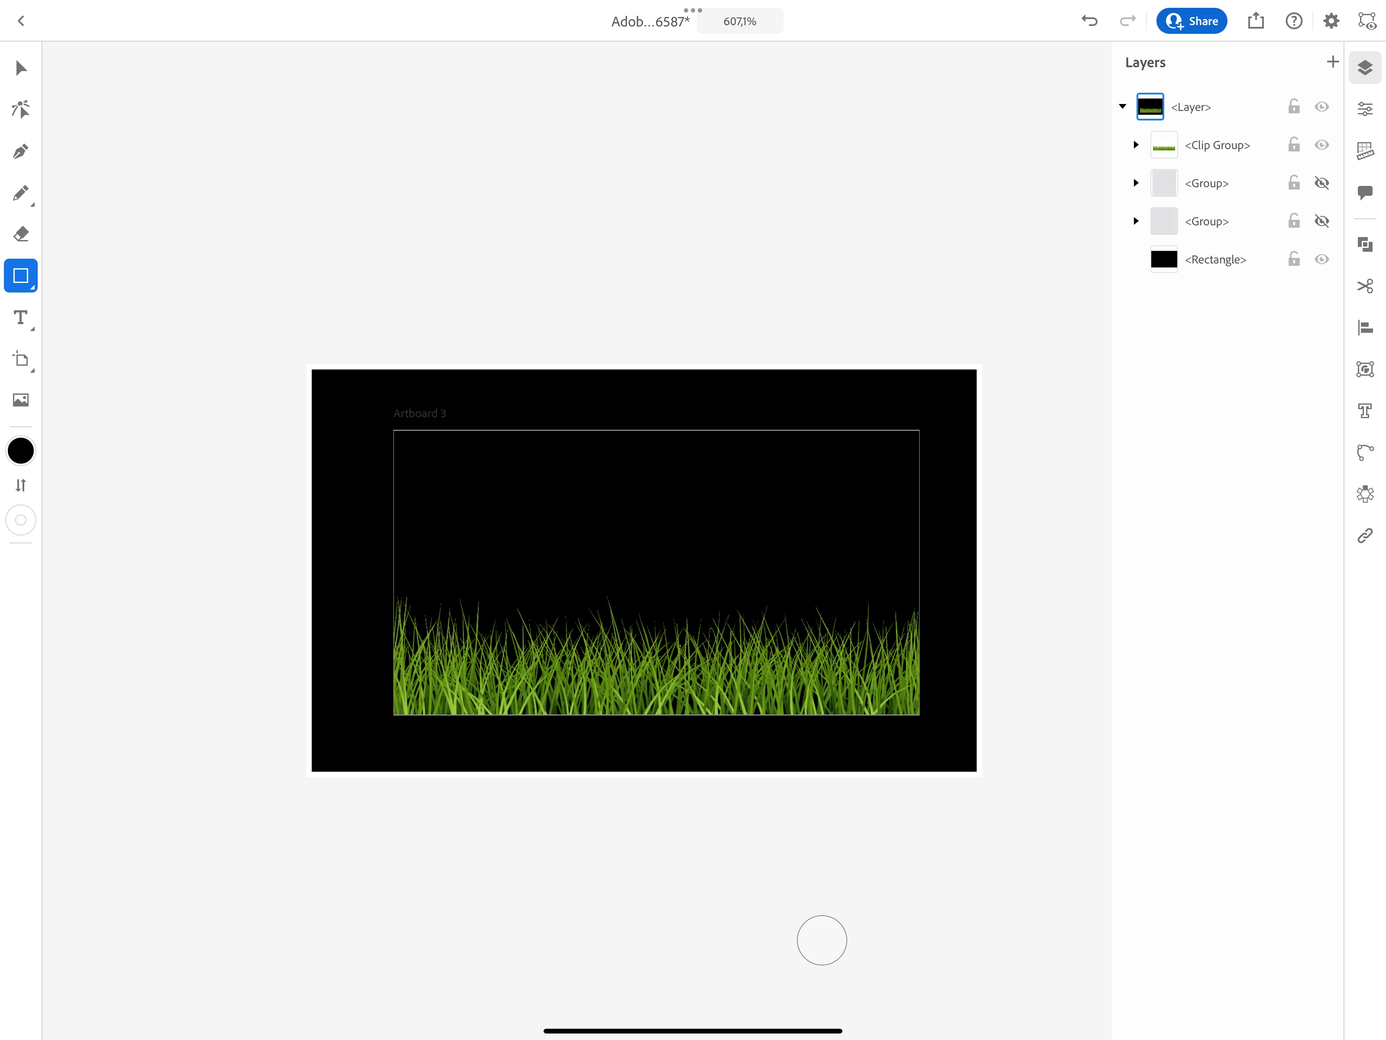Click the Share button
The height and width of the screenshot is (1040, 1386).
point(1191,21)
